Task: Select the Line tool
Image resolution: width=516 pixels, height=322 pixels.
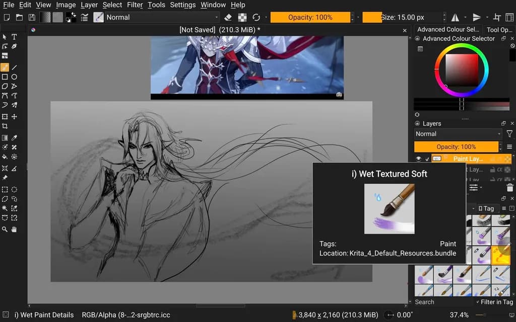Action: tap(14, 67)
